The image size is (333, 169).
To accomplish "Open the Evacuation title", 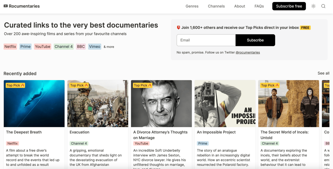I will click(x=79, y=132).
